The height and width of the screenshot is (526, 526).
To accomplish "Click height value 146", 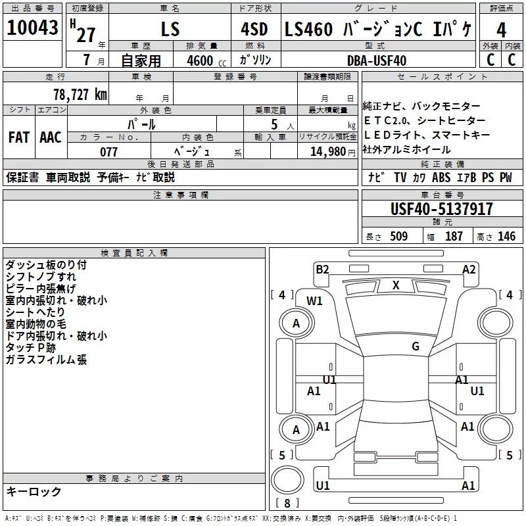I will tap(506, 236).
